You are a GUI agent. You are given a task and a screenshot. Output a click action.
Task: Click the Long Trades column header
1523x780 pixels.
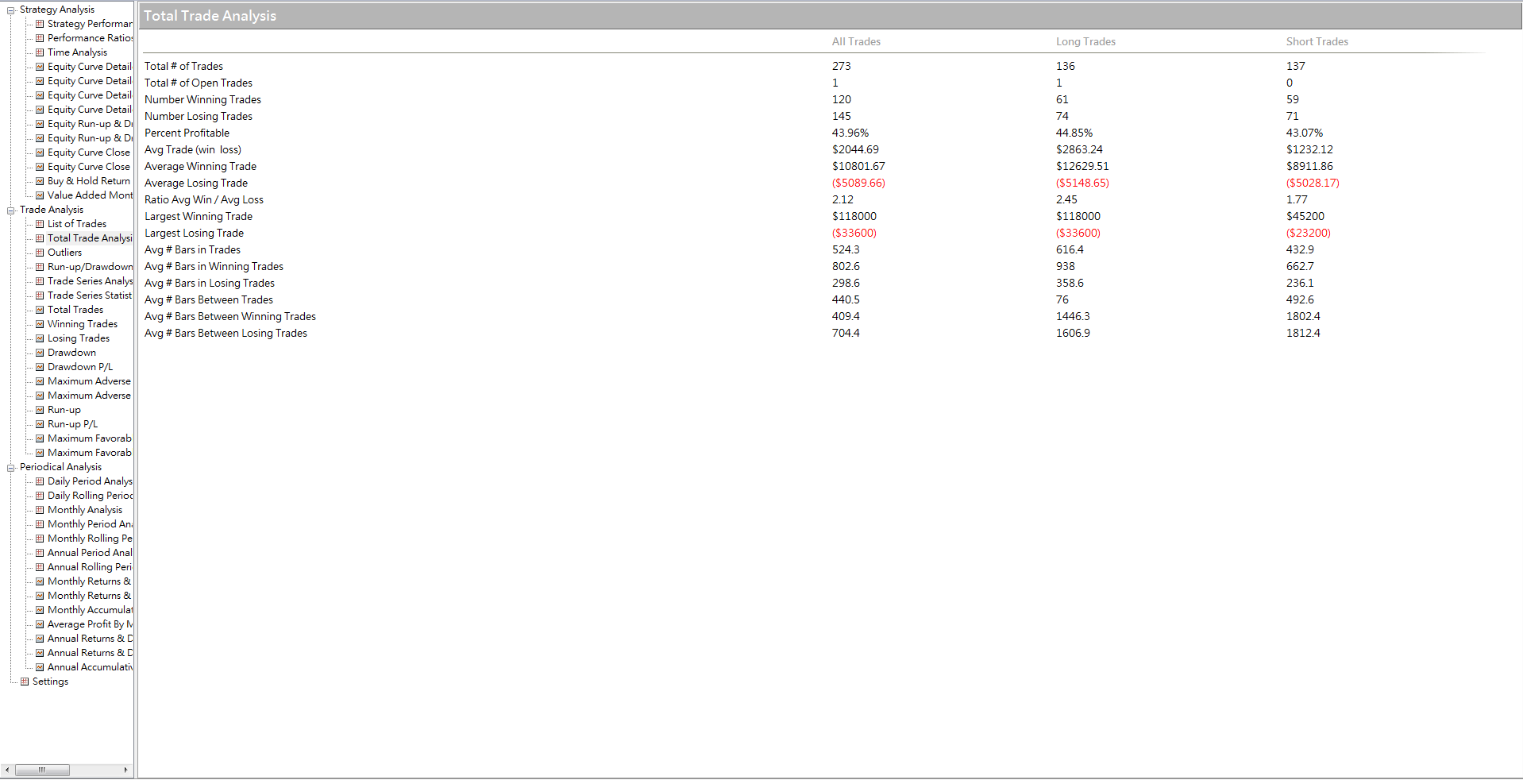pos(1085,41)
